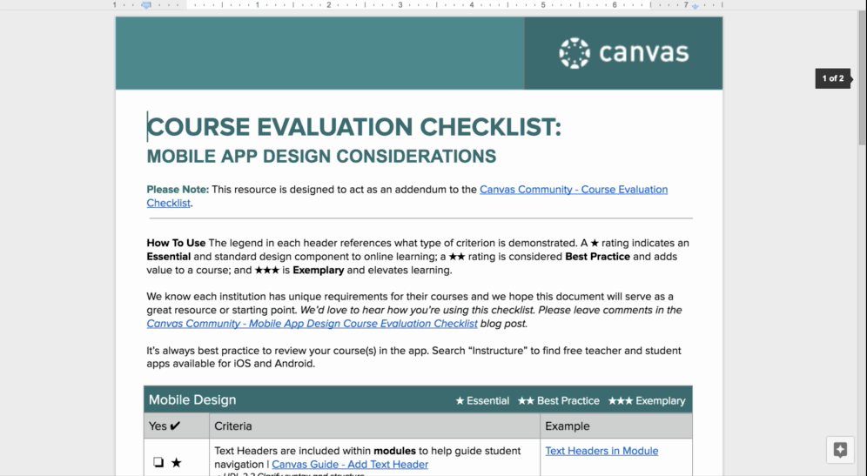Click the checkmark next to Yes header
This screenshot has width=867, height=476.
point(175,426)
